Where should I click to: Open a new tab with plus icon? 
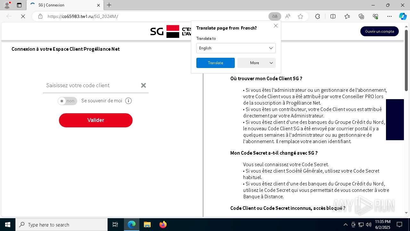[x=109, y=5]
